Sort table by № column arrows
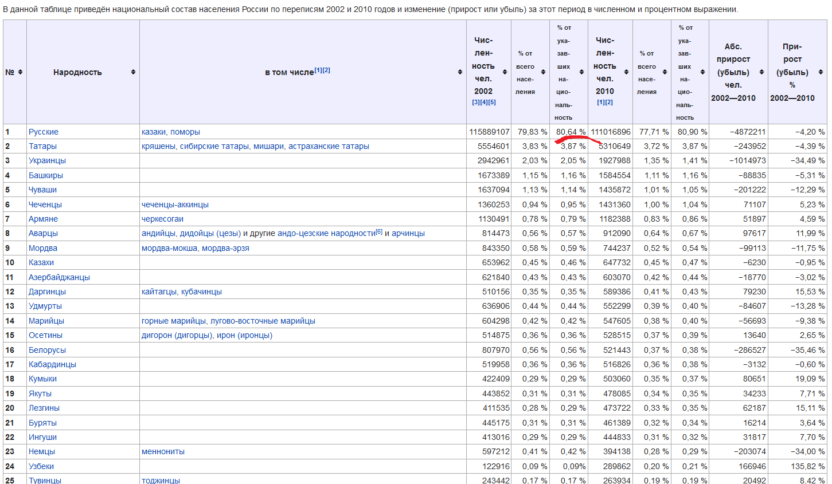 [20, 72]
